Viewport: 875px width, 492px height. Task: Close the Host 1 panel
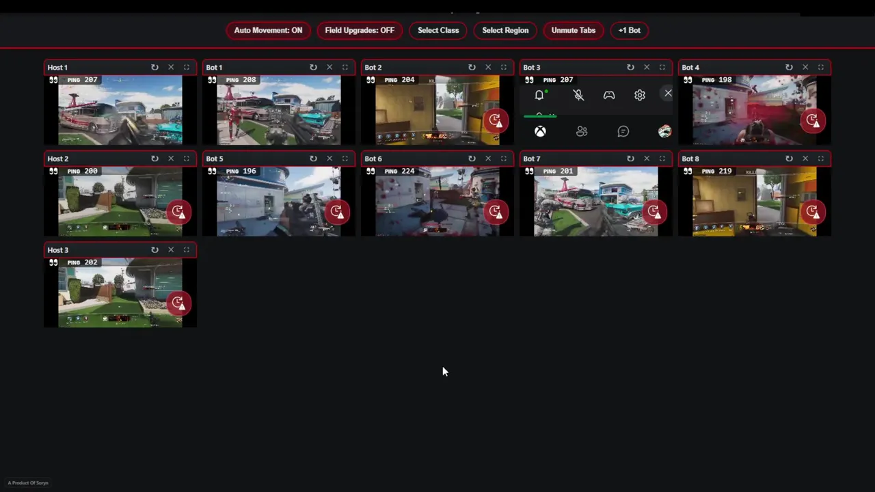pyautogui.click(x=171, y=67)
